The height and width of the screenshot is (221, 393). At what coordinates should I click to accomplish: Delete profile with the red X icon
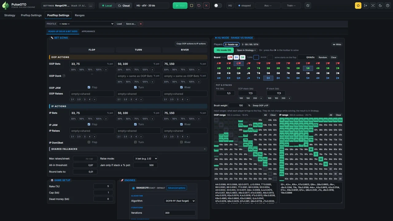coord(141,24)
